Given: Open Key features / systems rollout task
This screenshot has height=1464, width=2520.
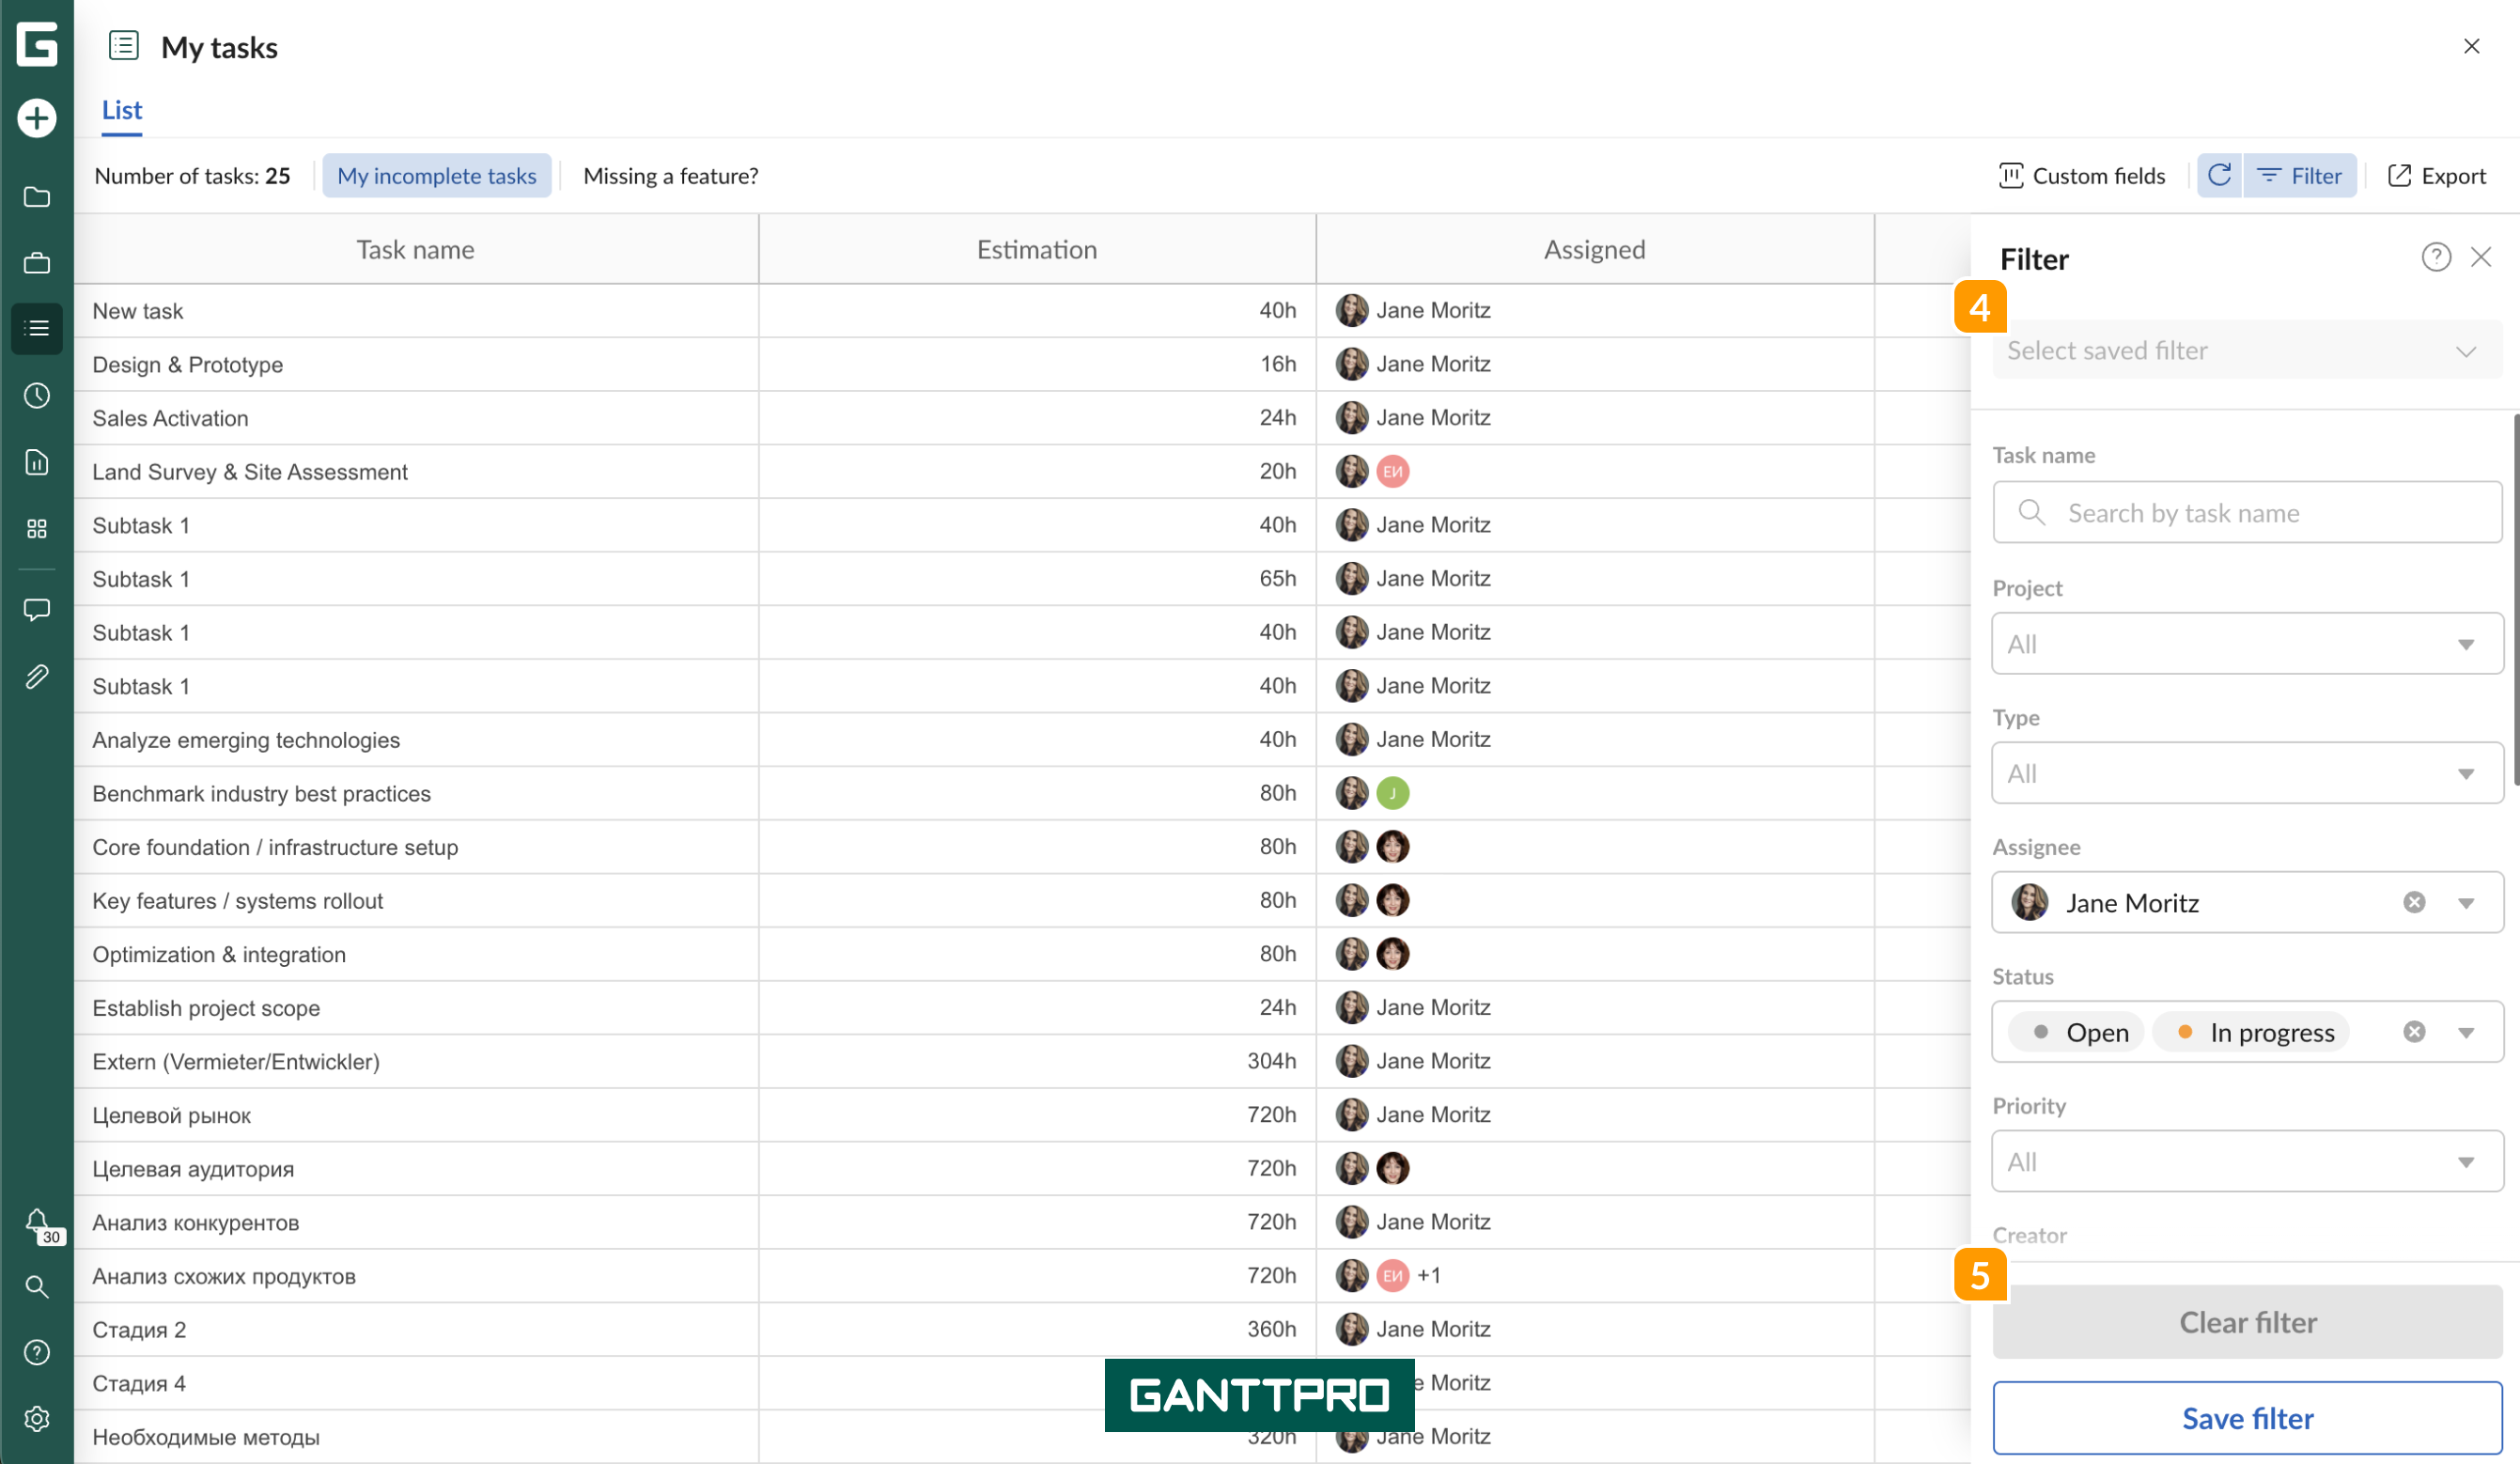Looking at the screenshot, I should click(x=238, y=901).
